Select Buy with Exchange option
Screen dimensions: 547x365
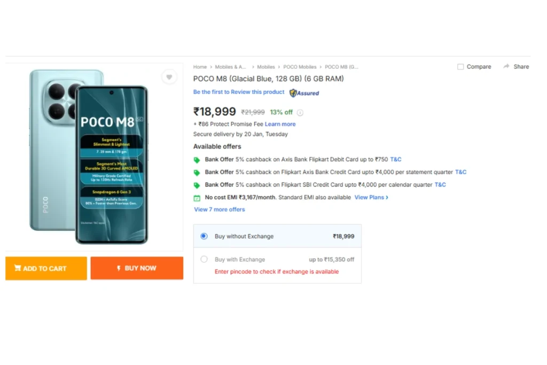tap(204, 259)
